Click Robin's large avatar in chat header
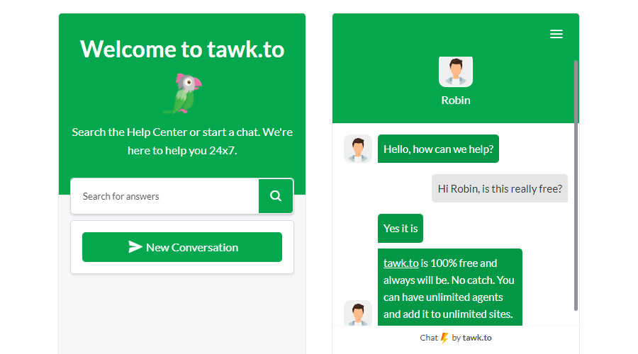Viewport: 638px width, 354px height. (x=456, y=72)
